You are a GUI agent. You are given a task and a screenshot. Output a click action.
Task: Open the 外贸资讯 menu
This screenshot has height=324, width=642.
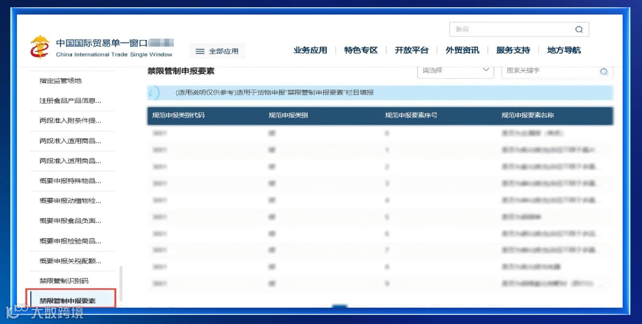[462, 50]
